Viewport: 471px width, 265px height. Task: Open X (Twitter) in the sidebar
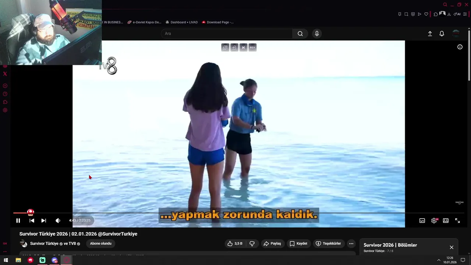(5, 74)
